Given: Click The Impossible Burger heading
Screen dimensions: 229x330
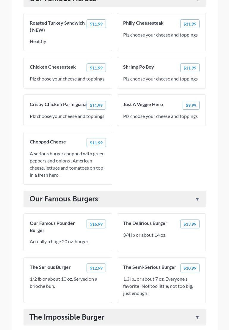Looking at the screenshot, I should 67,317.
